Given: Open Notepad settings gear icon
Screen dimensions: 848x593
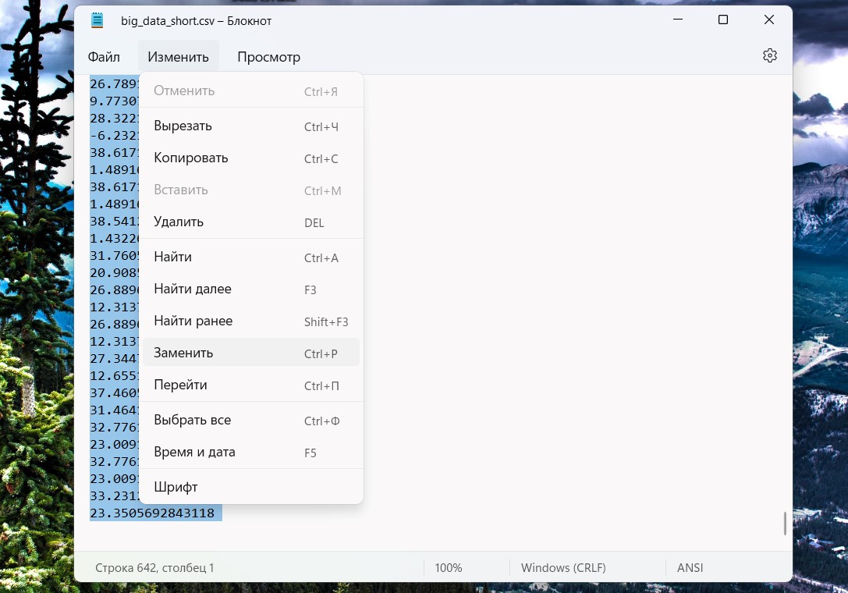Looking at the screenshot, I should pos(769,55).
